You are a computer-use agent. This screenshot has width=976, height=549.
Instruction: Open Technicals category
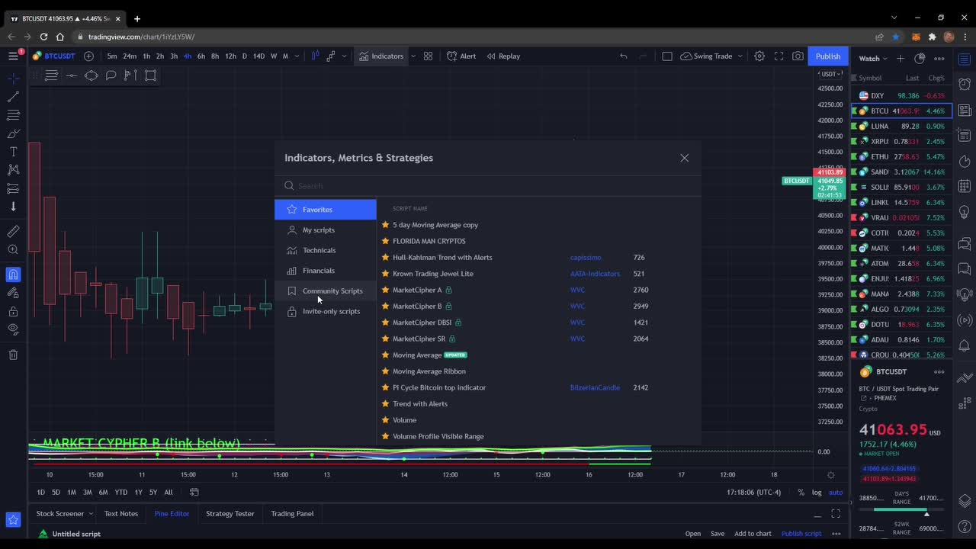click(x=326, y=250)
